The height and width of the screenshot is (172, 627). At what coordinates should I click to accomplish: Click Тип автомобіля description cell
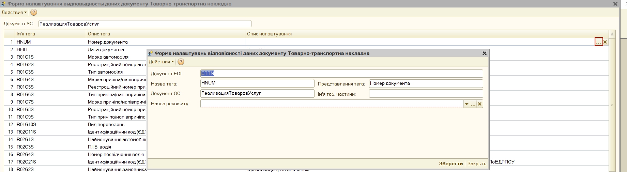click(x=116, y=72)
